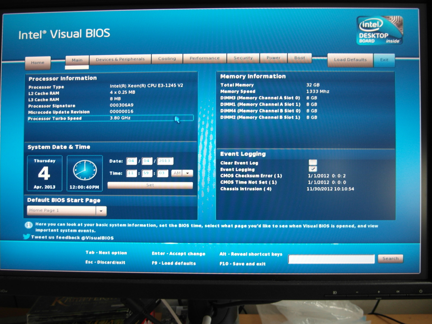Click the F9 - Load defaults hint
This screenshot has width=432, height=324.
174,263
